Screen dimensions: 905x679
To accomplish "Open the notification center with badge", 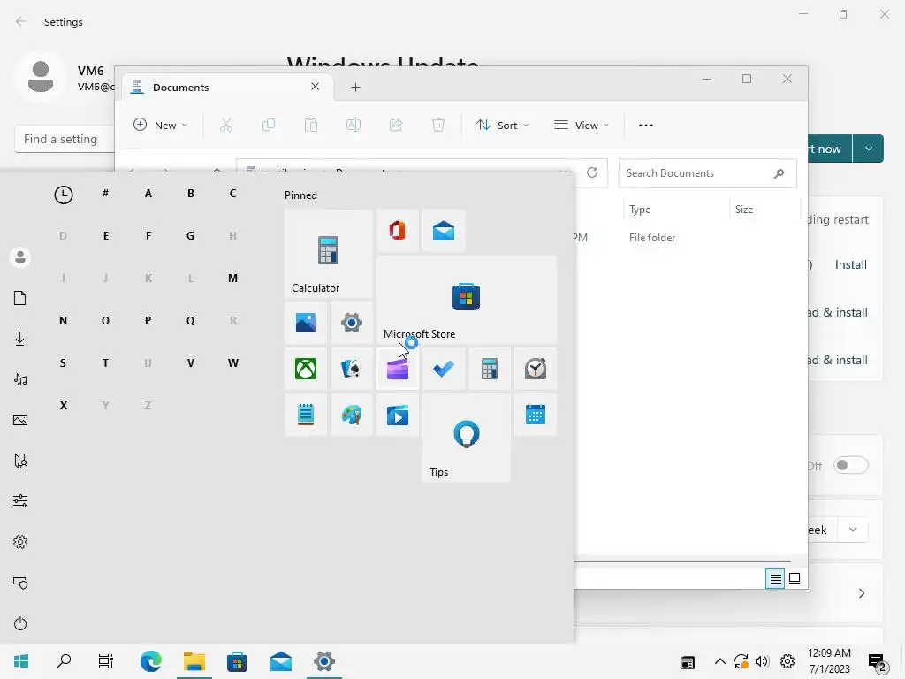I will point(878,663).
